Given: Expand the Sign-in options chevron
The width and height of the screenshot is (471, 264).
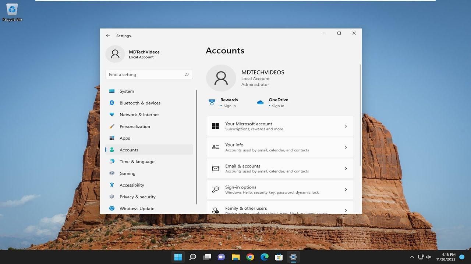Looking at the screenshot, I should tap(346, 190).
